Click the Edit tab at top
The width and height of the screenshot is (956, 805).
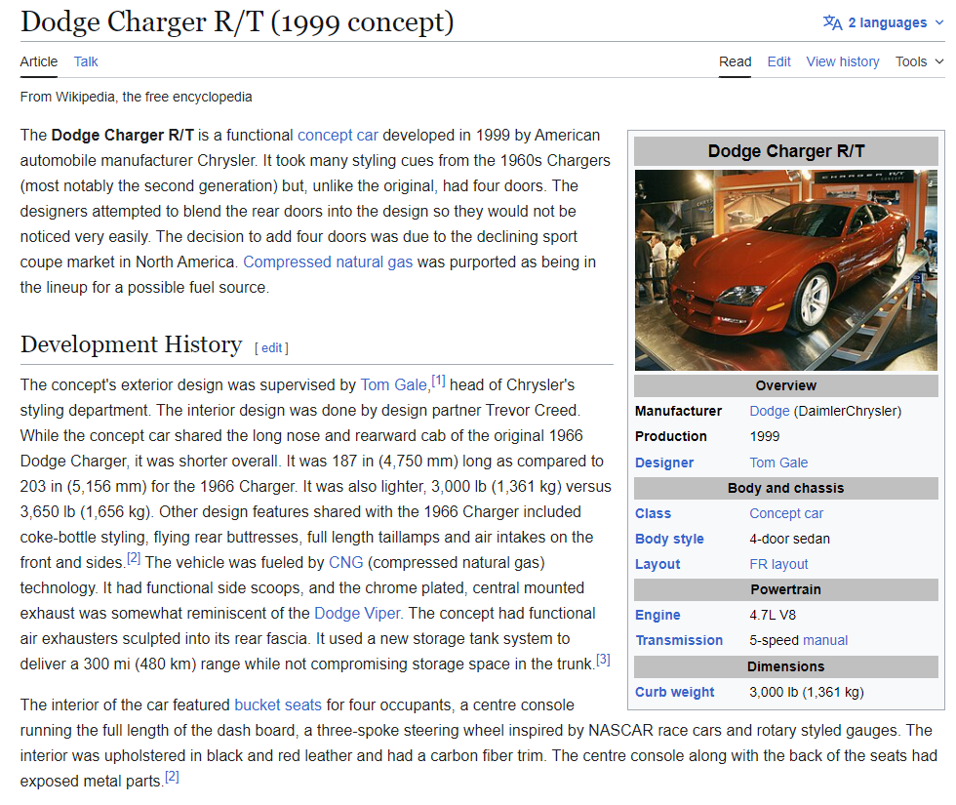[x=778, y=61]
